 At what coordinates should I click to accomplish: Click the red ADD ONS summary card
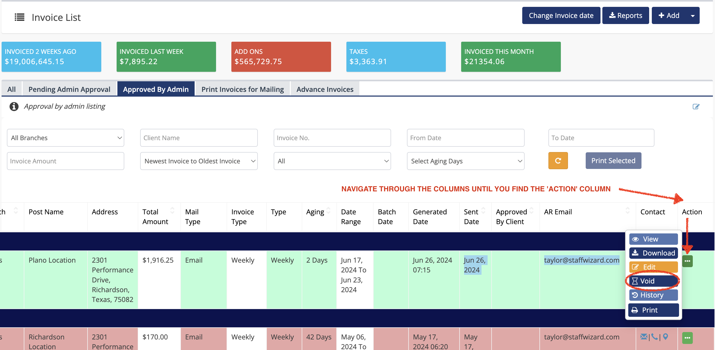point(281,56)
